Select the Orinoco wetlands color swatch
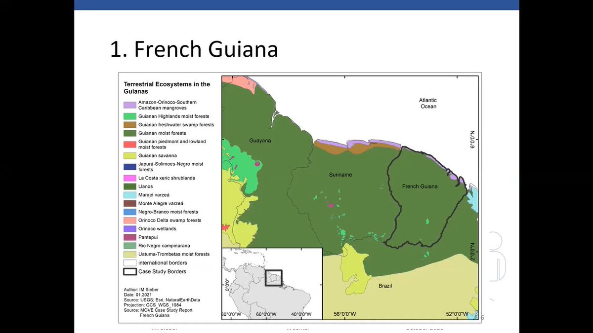 [x=130, y=229]
